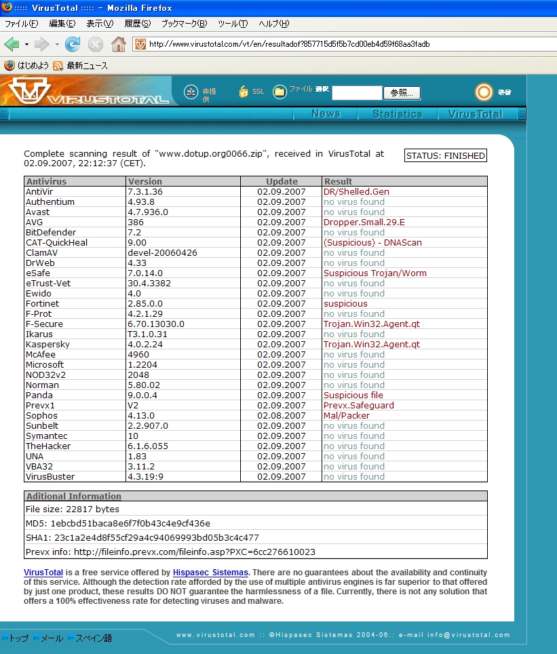Image resolution: width=557 pixels, height=654 pixels.
Task: Go to the Home page icon
Action: [119, 45]
